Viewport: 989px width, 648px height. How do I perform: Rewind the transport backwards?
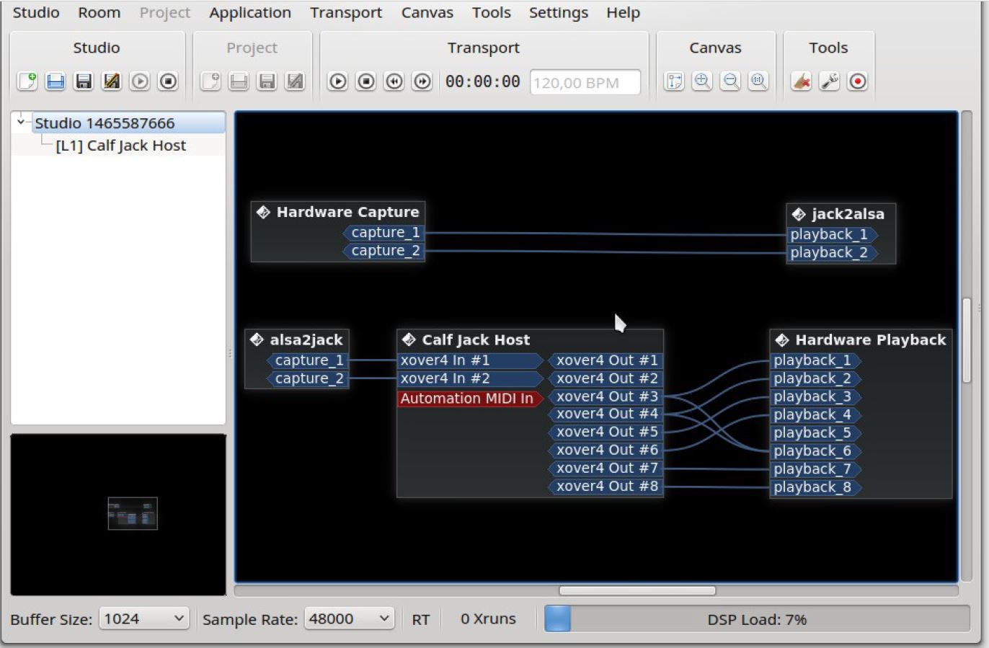pos(394,81)
